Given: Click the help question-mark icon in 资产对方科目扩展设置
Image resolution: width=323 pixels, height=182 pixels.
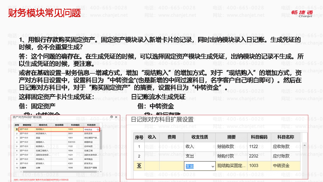Looking at the screenshot, I should (x=112, y=117).
